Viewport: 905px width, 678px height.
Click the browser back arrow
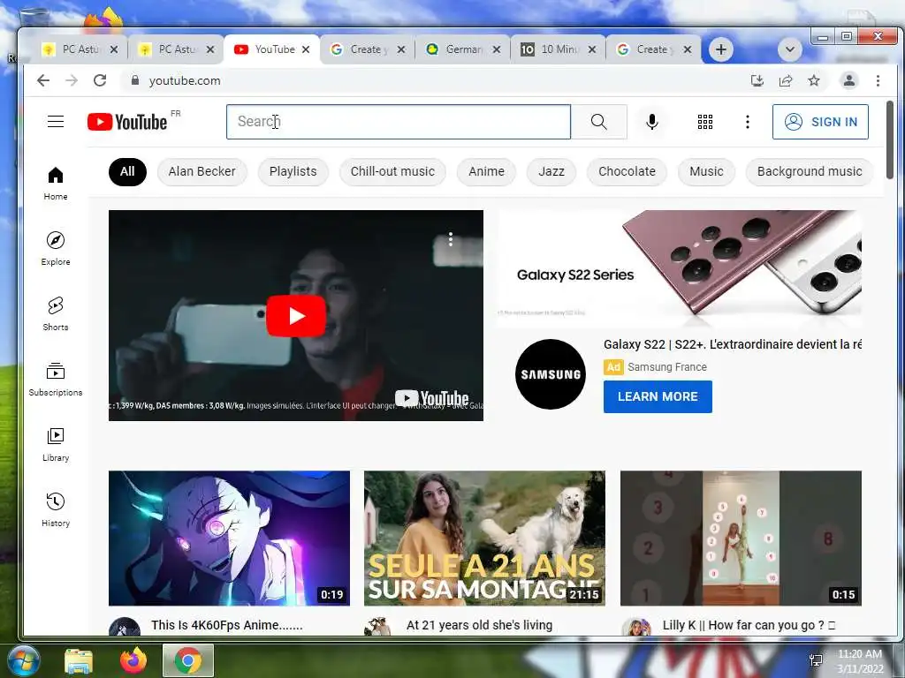[x=43, y=80]
